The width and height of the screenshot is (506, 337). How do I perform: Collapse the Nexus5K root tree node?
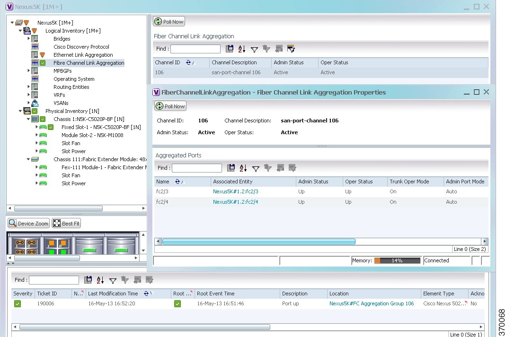pos(12,23)
